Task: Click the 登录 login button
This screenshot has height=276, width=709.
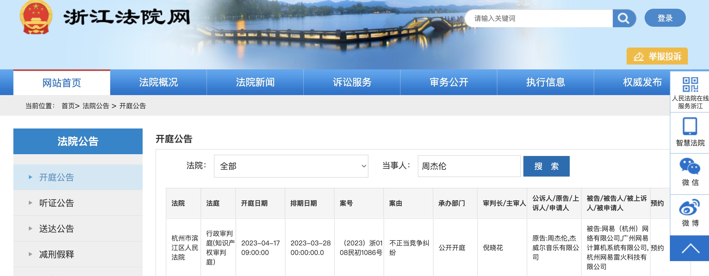Action: 665,18
